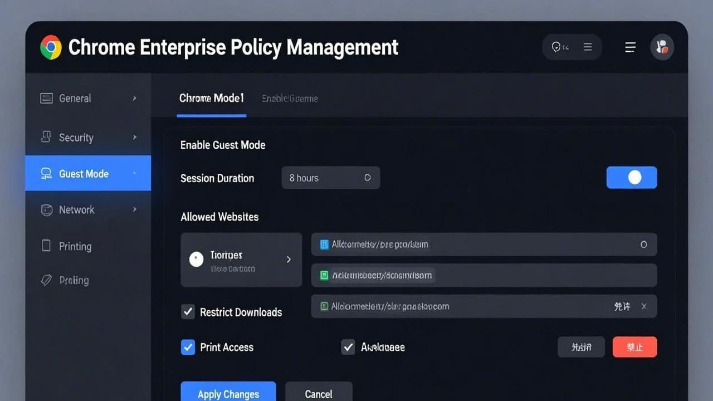
Task: Click the green icon in the second website row
Action: (x=324, y=275)
